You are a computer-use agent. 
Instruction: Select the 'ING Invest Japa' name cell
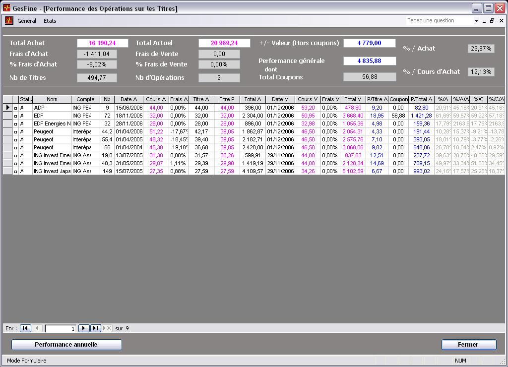(x=52, y=171)
